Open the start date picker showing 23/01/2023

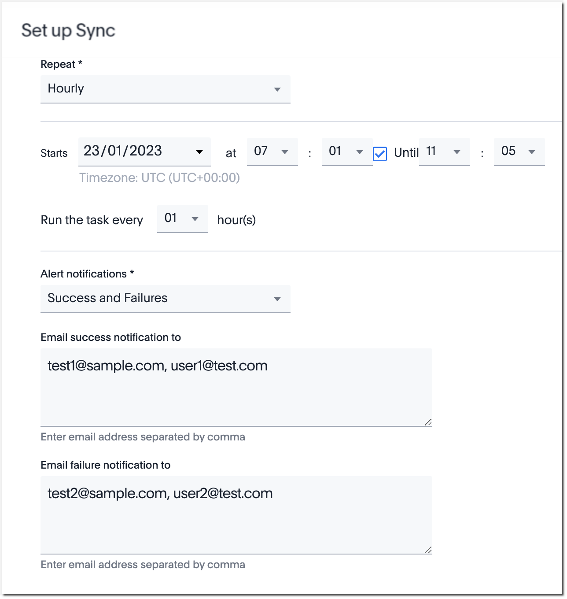point(144,152)
